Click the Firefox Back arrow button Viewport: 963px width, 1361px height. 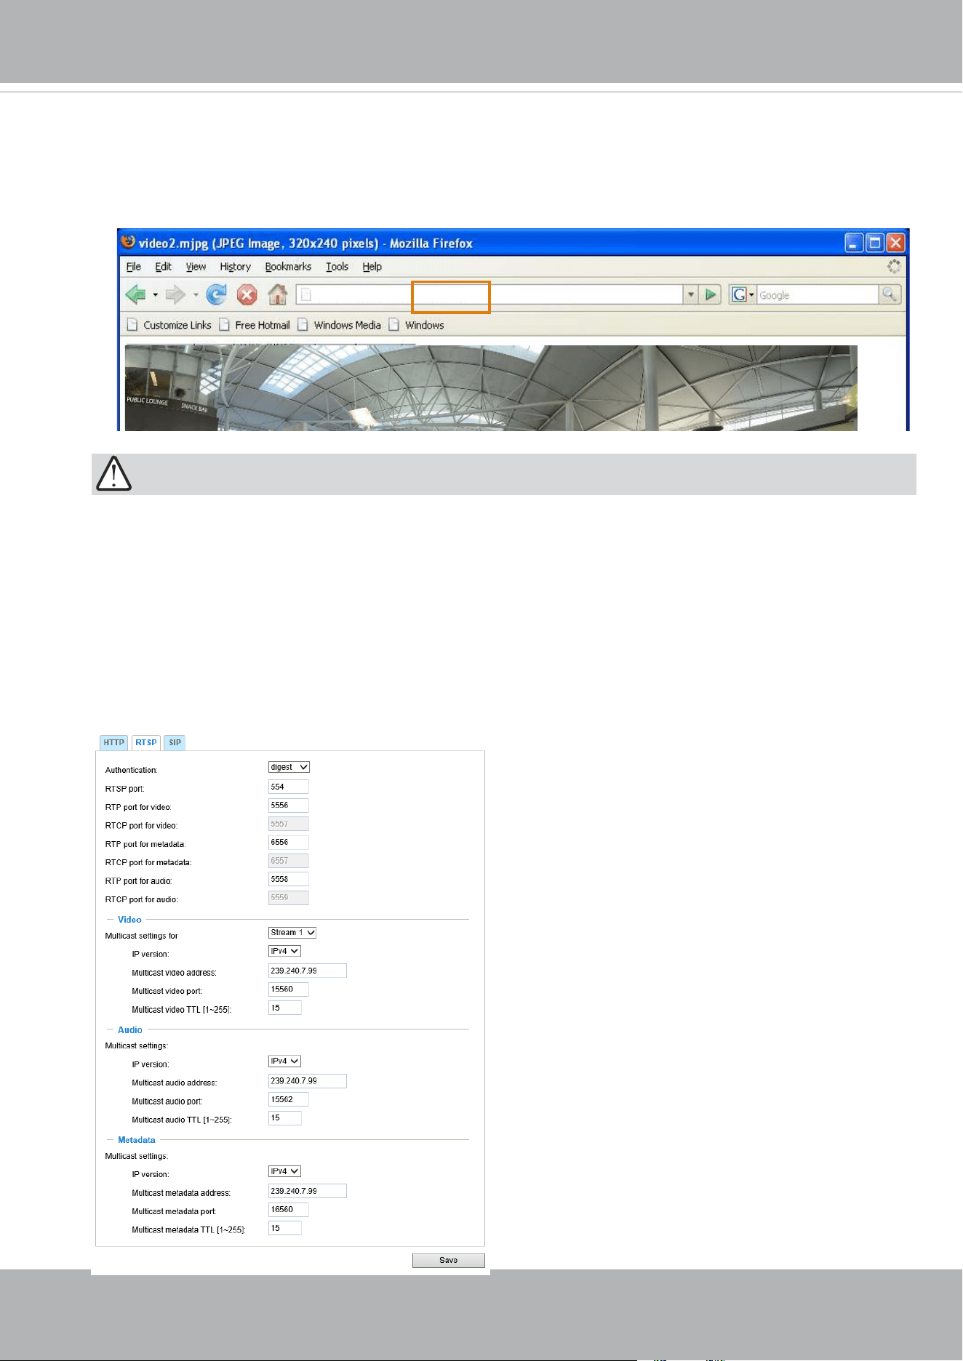click(136, 294)
